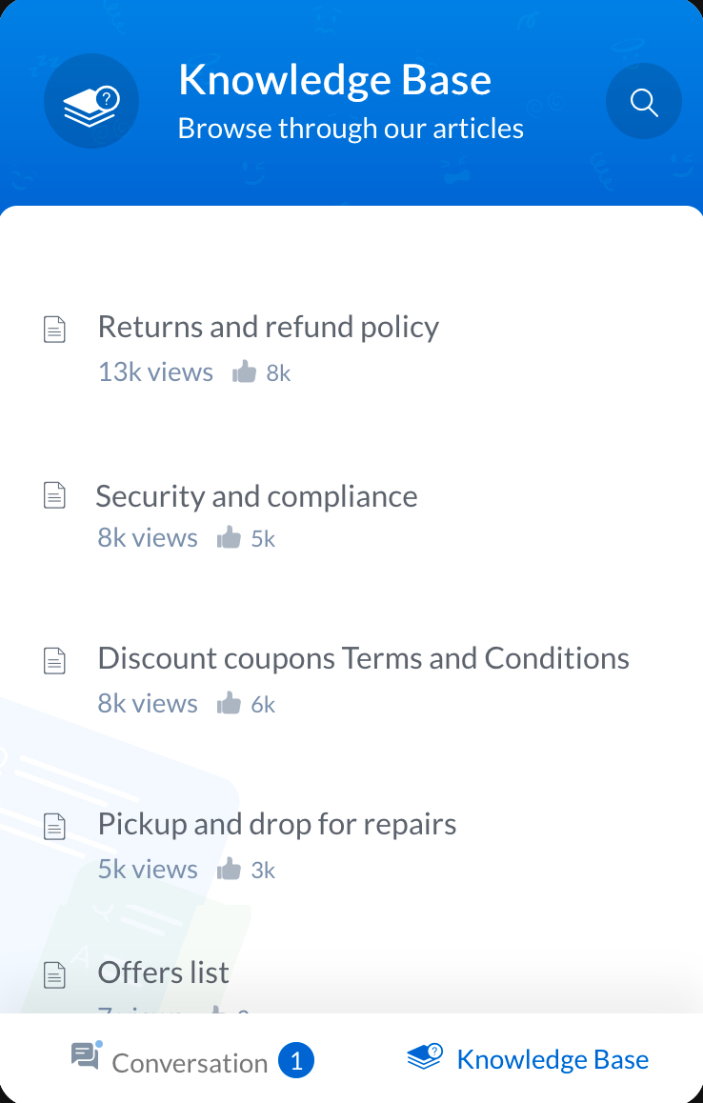Click document icon next to Security and compliance
The image size is (703, 1103).
tap(55, 495)
